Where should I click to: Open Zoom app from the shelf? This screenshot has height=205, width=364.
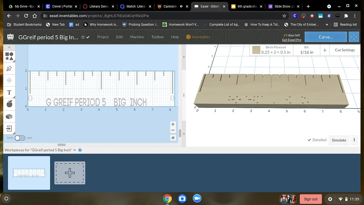[x=197, y=199]
